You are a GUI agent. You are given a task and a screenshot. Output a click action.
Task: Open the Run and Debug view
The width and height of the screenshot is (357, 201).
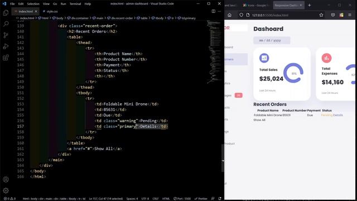click(x=6, y=46)
